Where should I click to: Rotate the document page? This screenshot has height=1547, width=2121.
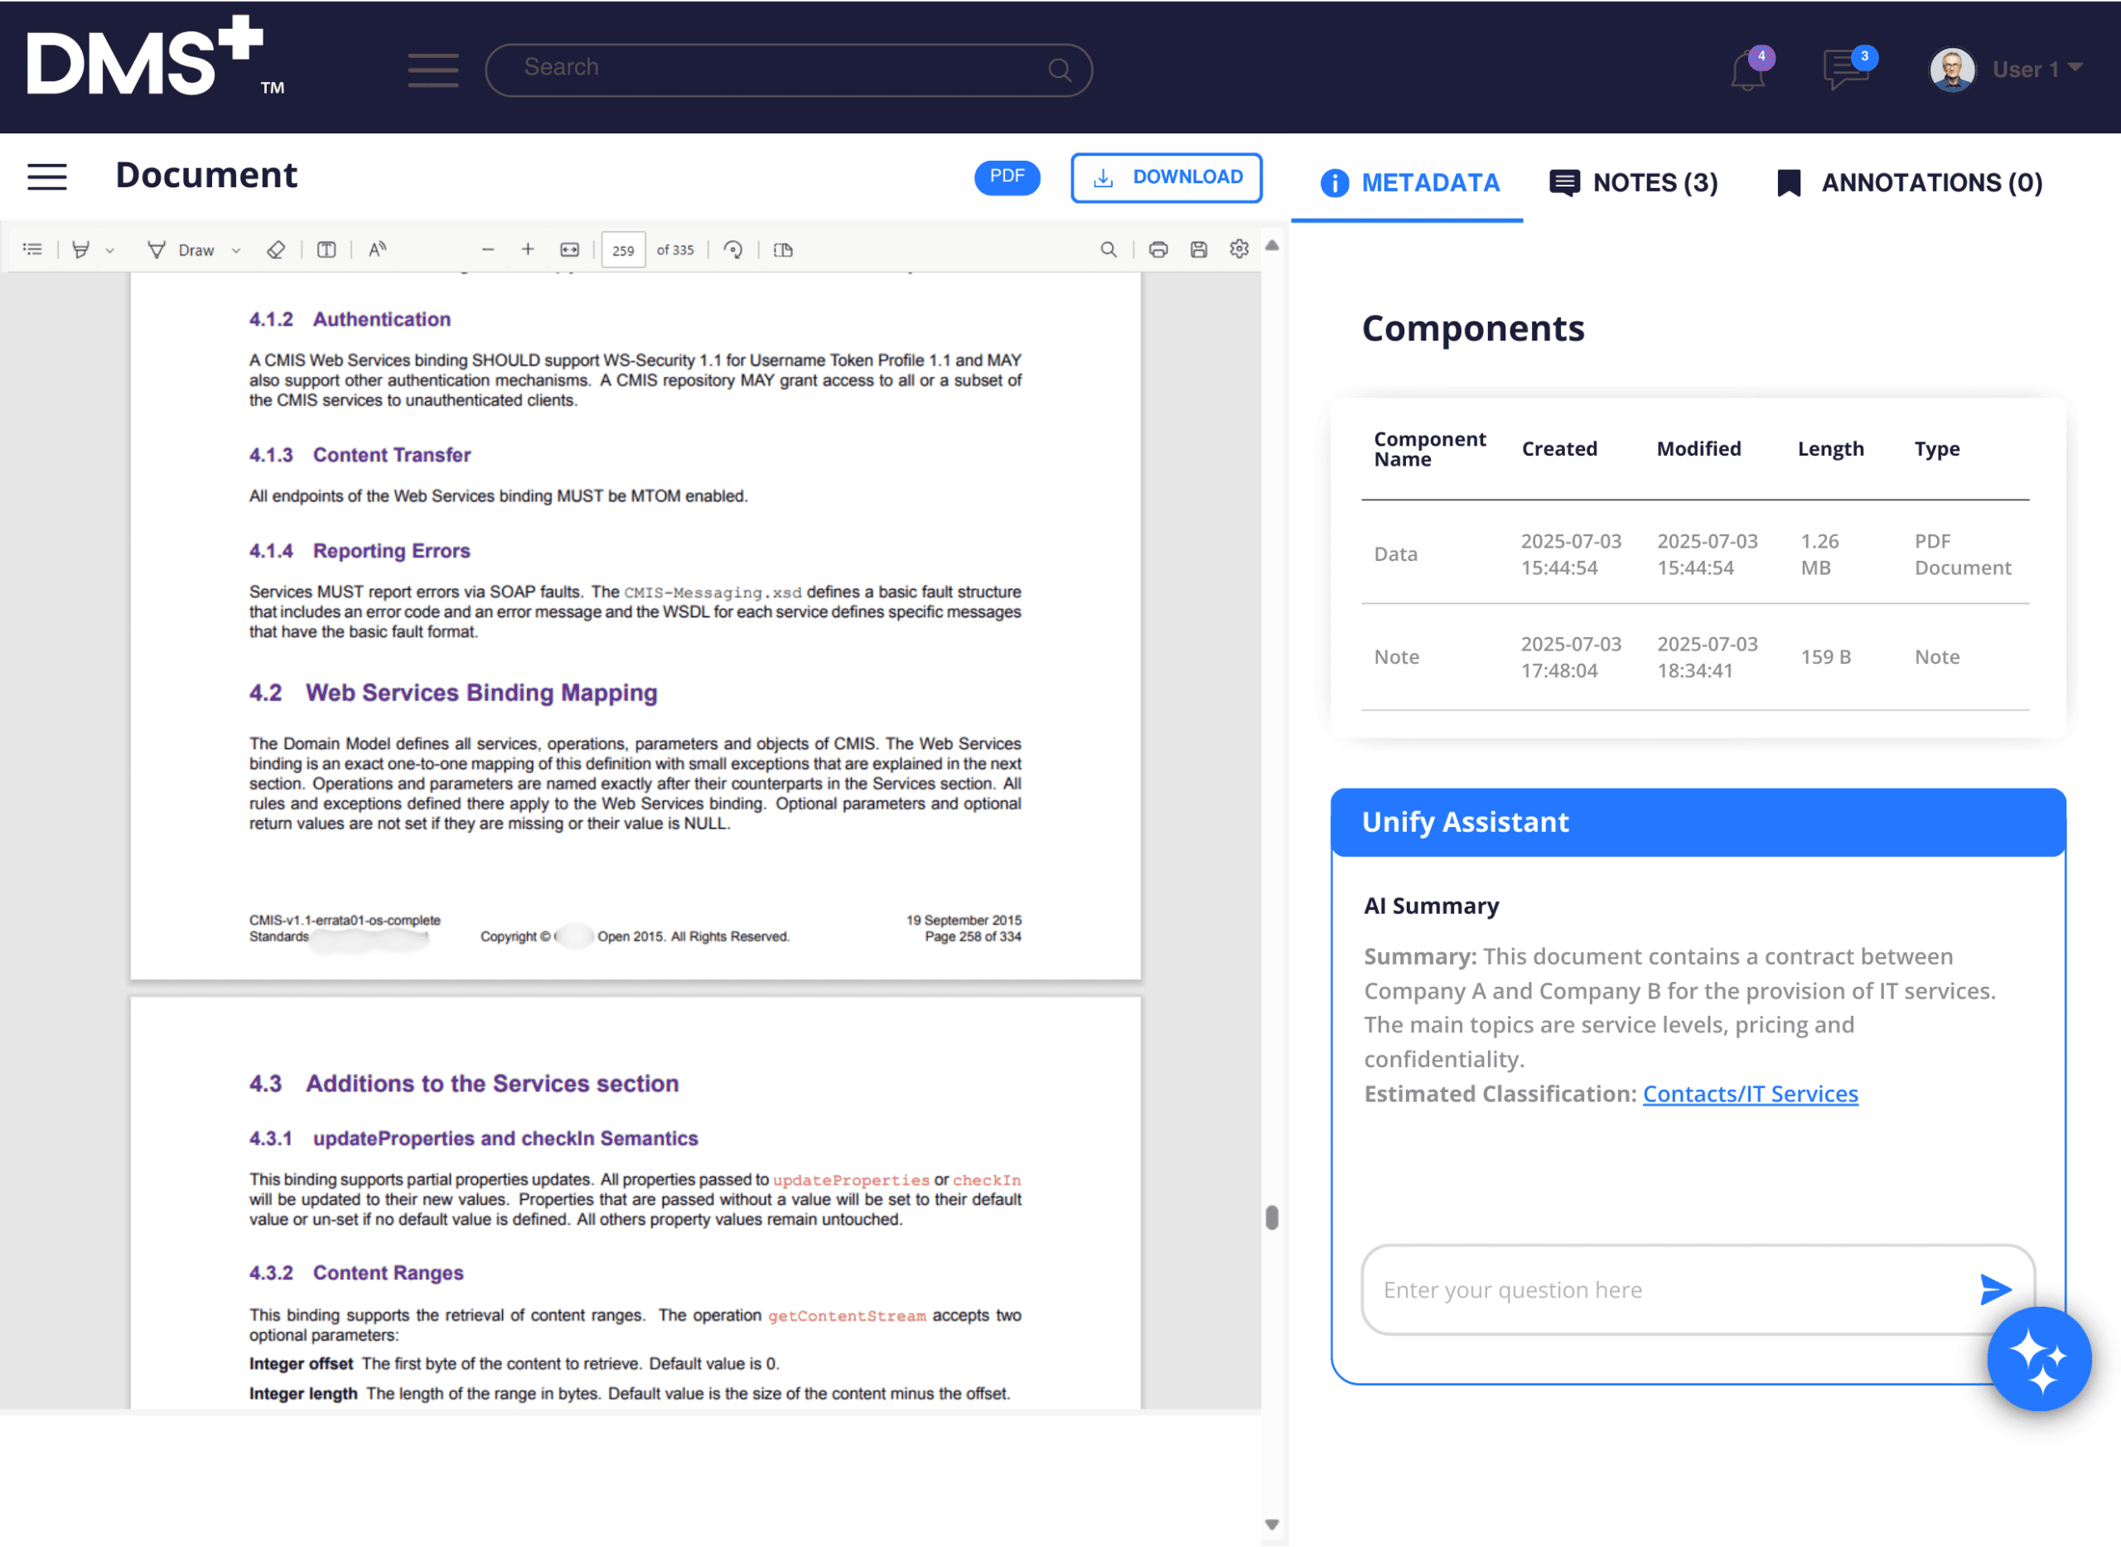pyautogui.click(x=734, y=249)
